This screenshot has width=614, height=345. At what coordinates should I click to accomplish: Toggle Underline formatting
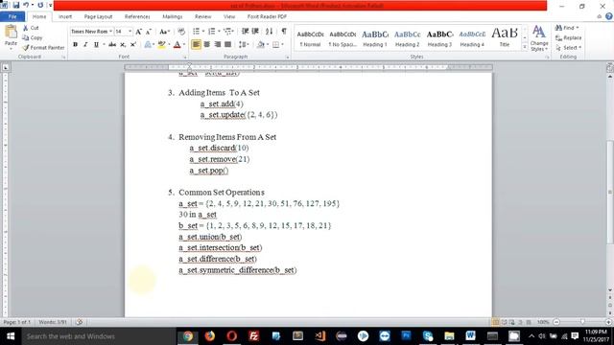point(96,45)
